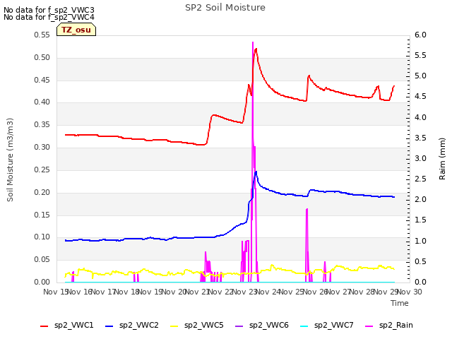
Task: Click the blue sp2_VWC2 legend swatch
Action: coord(109,326)
